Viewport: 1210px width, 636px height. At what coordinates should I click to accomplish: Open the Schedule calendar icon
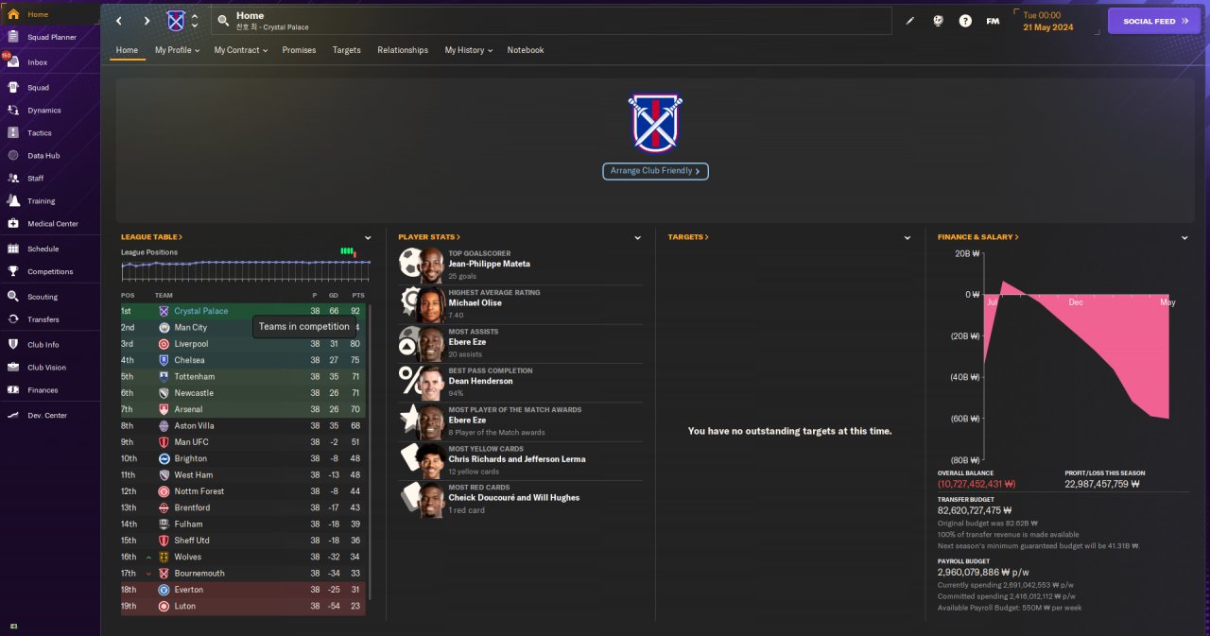click(13, 249)
